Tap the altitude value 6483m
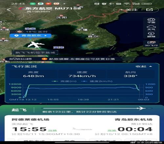Viewport: 164px width, 144px height. [33, 76]
